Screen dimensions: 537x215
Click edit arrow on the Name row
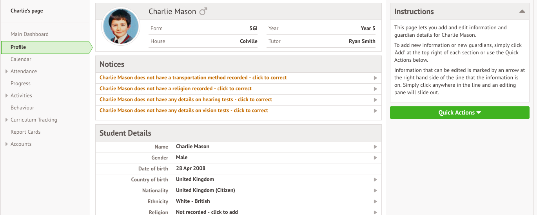coord(375,147)
